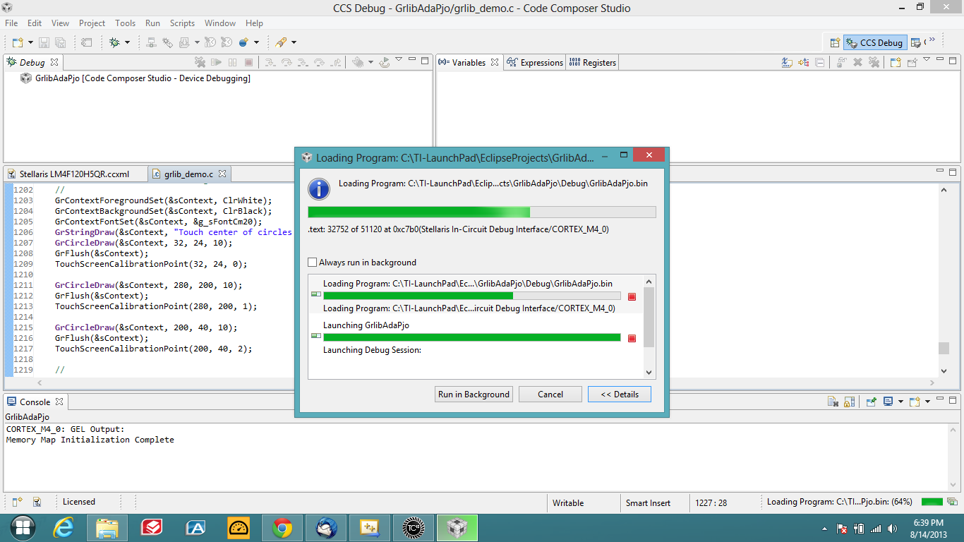Open Display Selected Console dropdown arrow

click(900, 402)
